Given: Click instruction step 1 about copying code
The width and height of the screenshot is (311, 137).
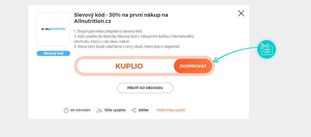Looking at the screenshot, I should [x=108, y=31].
